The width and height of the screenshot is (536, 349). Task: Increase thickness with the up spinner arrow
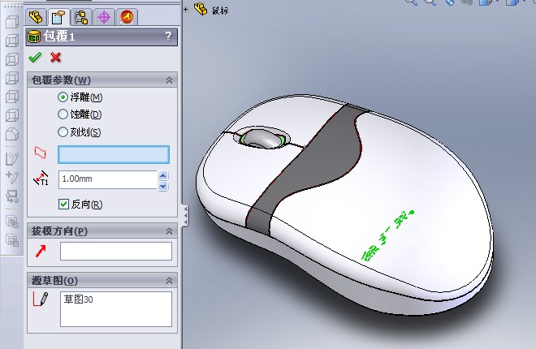162,175
